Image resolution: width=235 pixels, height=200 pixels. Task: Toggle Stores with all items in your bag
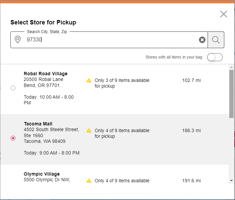click(x=215, y=57)
